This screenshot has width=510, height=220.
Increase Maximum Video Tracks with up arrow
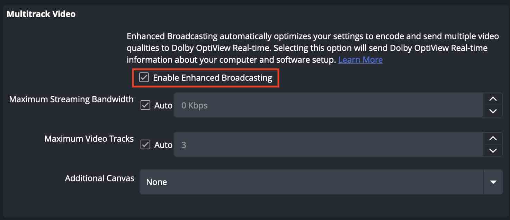tap(493, 139)
